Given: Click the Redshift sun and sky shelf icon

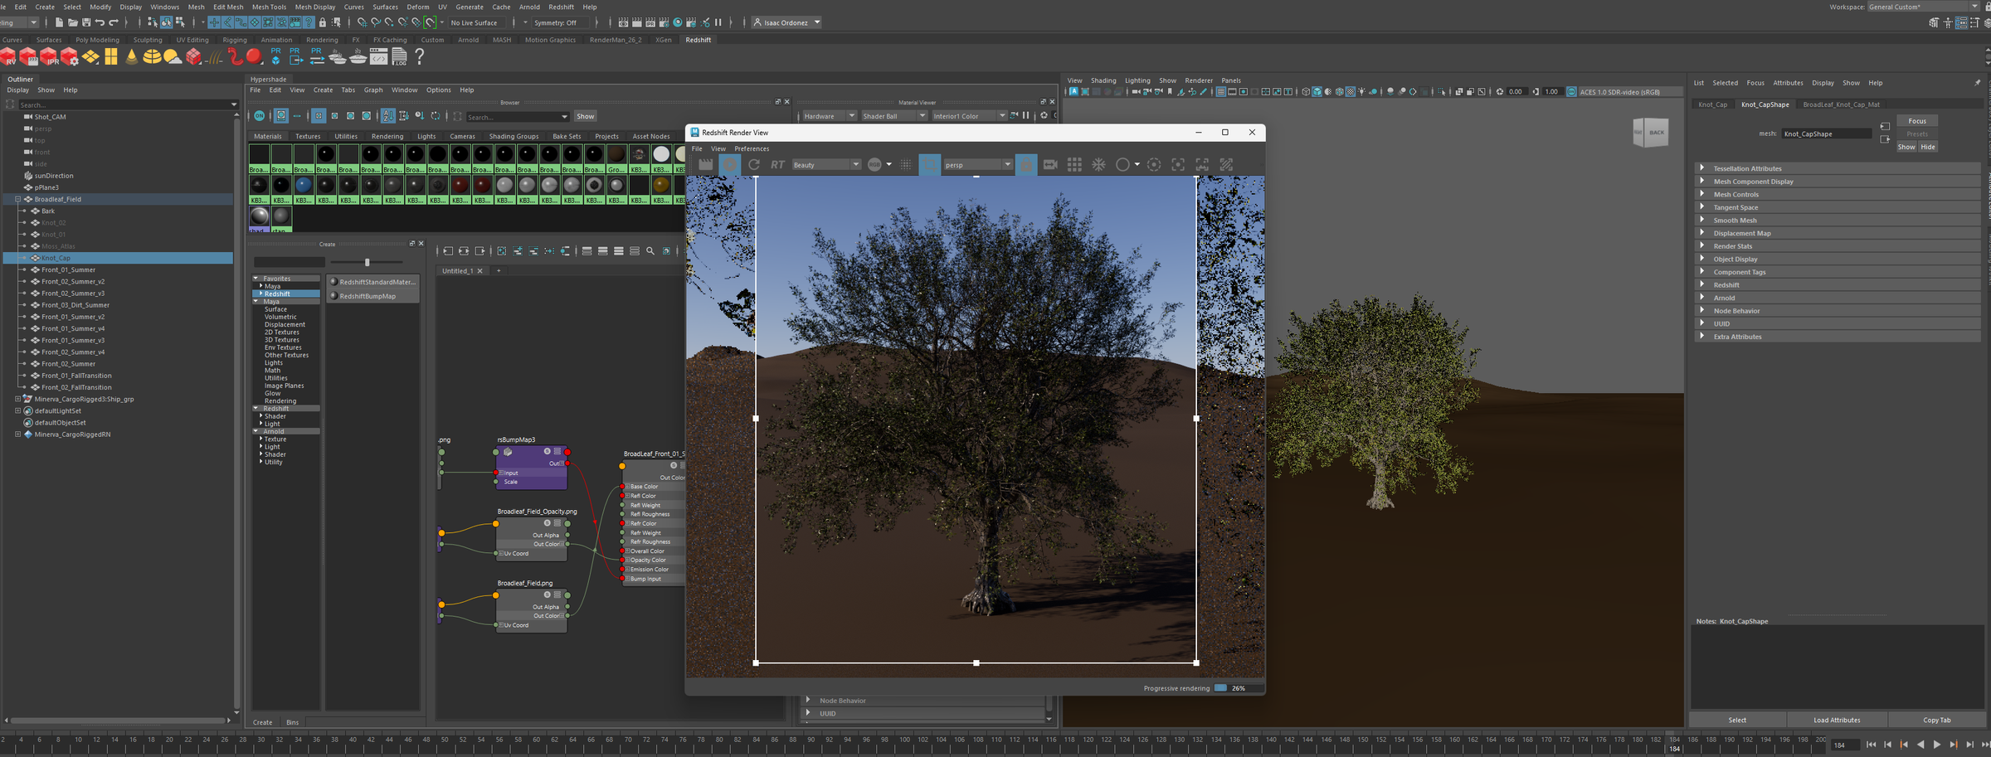Looking at the screenshot, I should (172, 56).
